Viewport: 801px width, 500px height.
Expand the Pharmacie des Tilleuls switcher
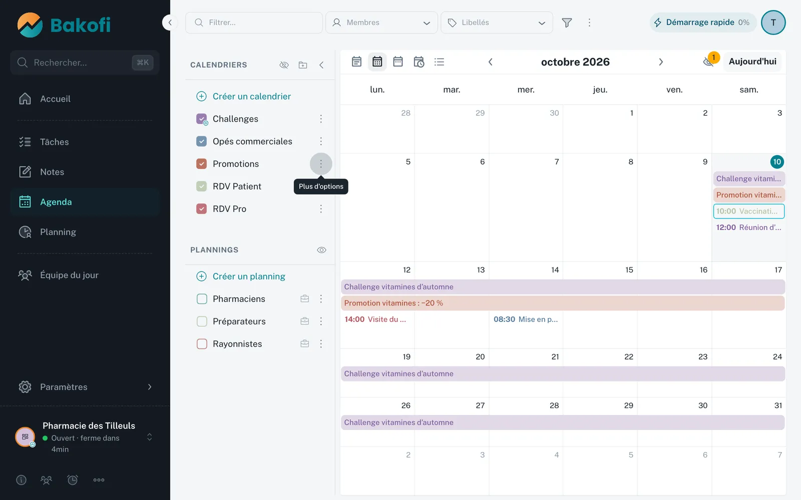[x=85, y=437]
